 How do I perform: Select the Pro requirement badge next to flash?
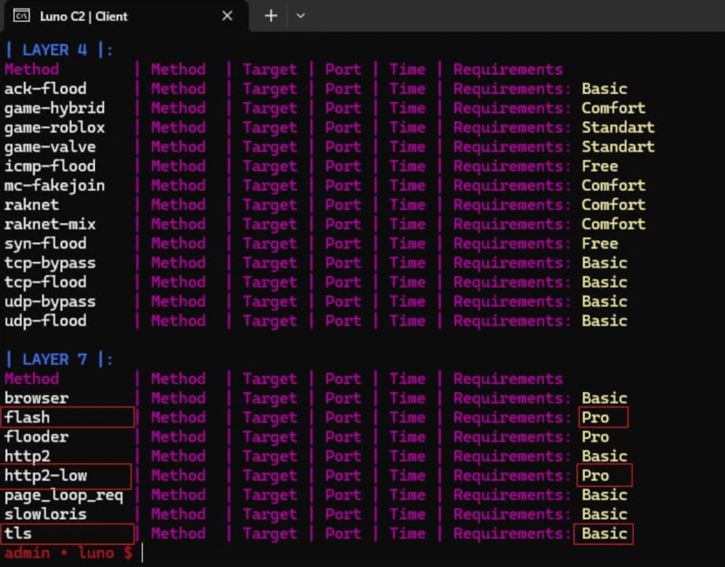coord(601,417)
